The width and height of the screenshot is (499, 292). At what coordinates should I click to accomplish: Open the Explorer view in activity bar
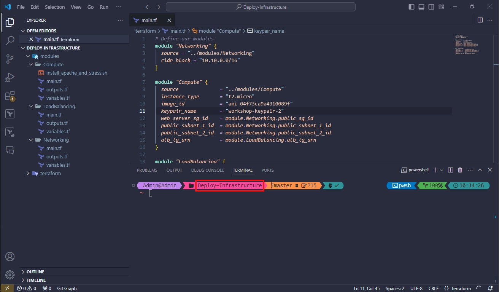click(x=10, y=22)
